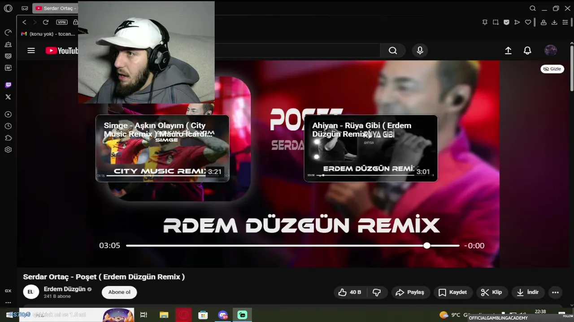Open the striped monitor icon in Opera sidebar

tap(8, 56)
